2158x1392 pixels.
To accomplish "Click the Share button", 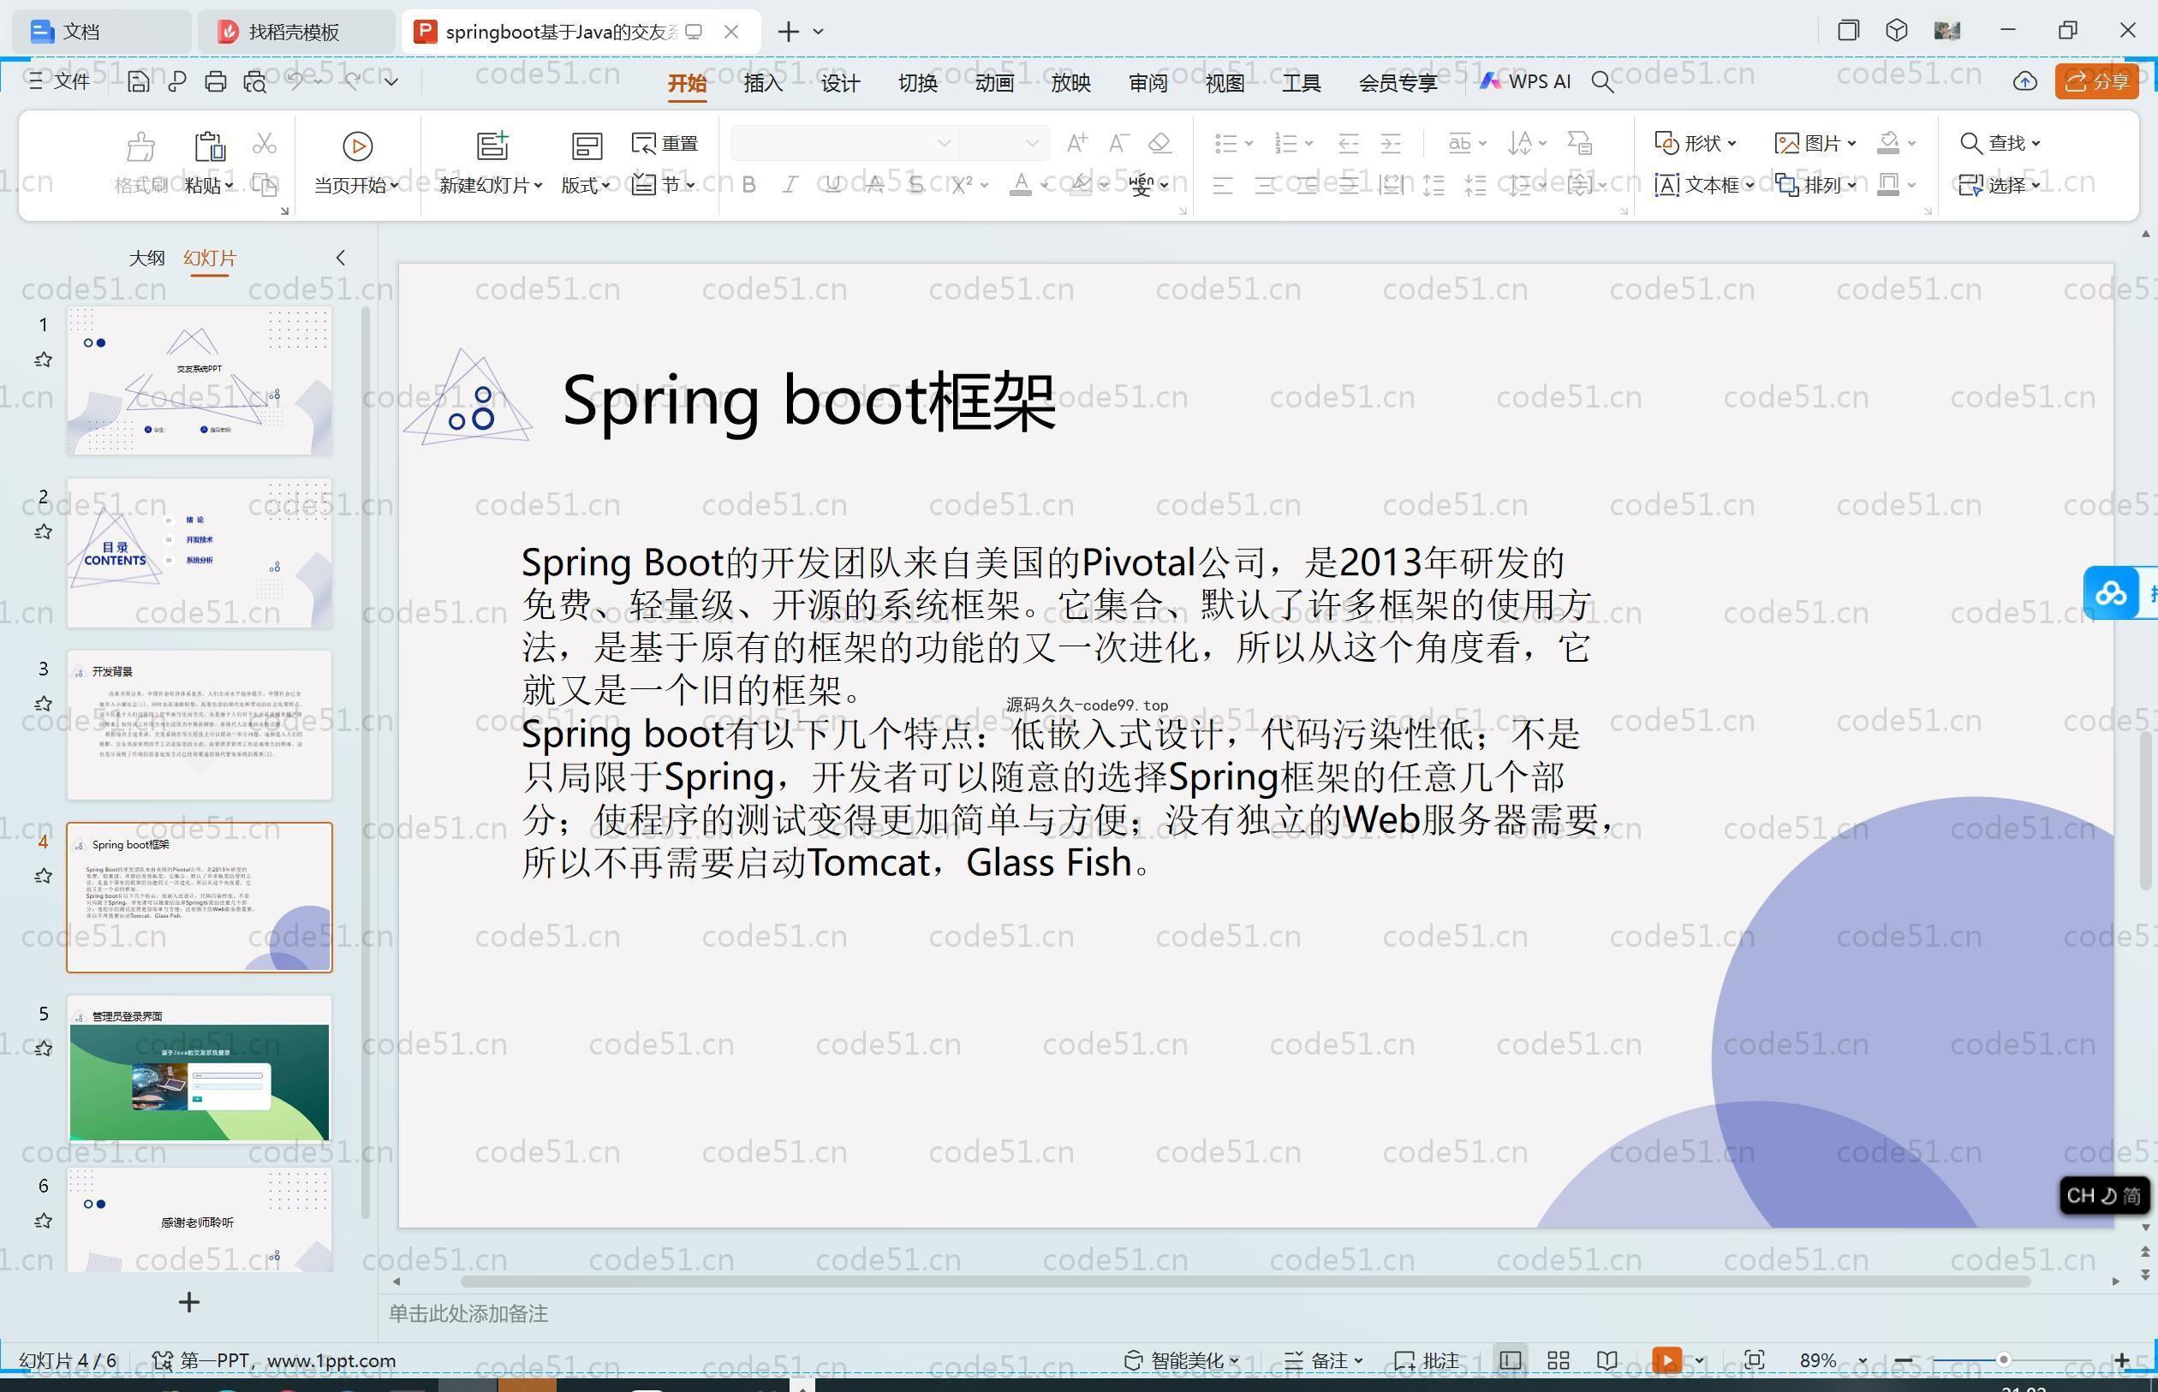I will [x=2096, y=81].
